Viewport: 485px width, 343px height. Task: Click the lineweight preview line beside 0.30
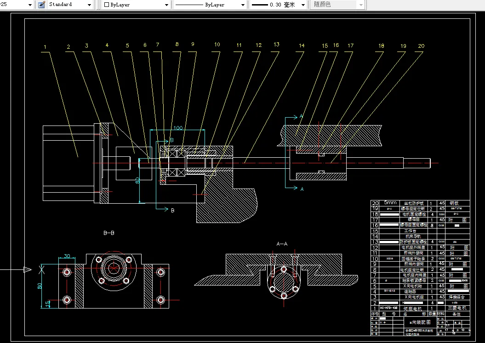(260, 5)
